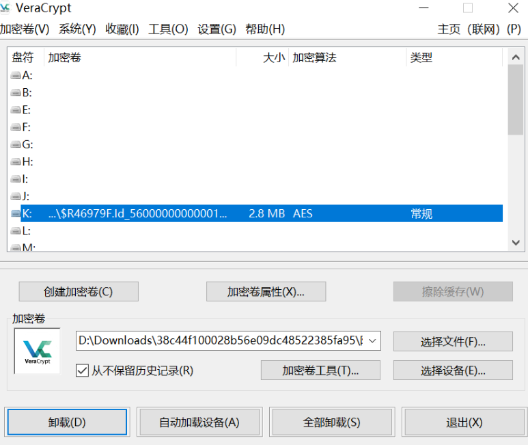Viewport: 528px width, 445px height.
Task: Click 全部卸载(S) button
Action: pos(332,422)
